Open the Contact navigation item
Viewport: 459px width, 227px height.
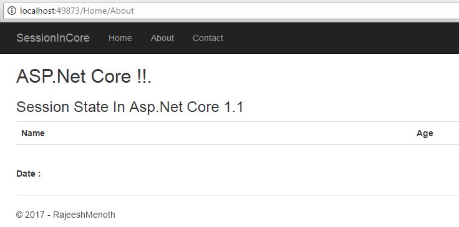[208, 38]
